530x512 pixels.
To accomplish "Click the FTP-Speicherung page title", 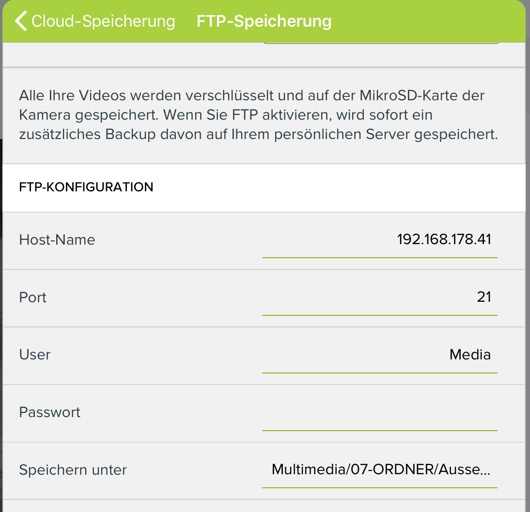I will coord(264,21).
